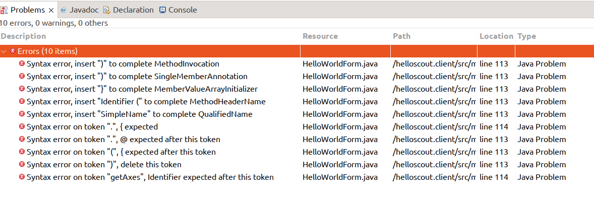Viewport: 594px width, 198px height.
Task: Collapse the Errors (10 items) group
Action: [4, 51]
